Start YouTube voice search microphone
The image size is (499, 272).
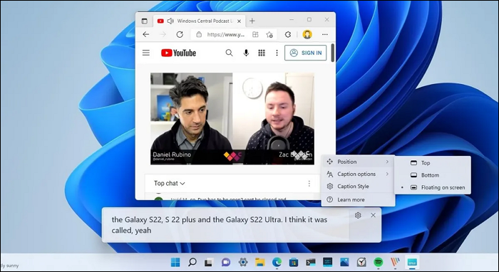click(246, 53)
